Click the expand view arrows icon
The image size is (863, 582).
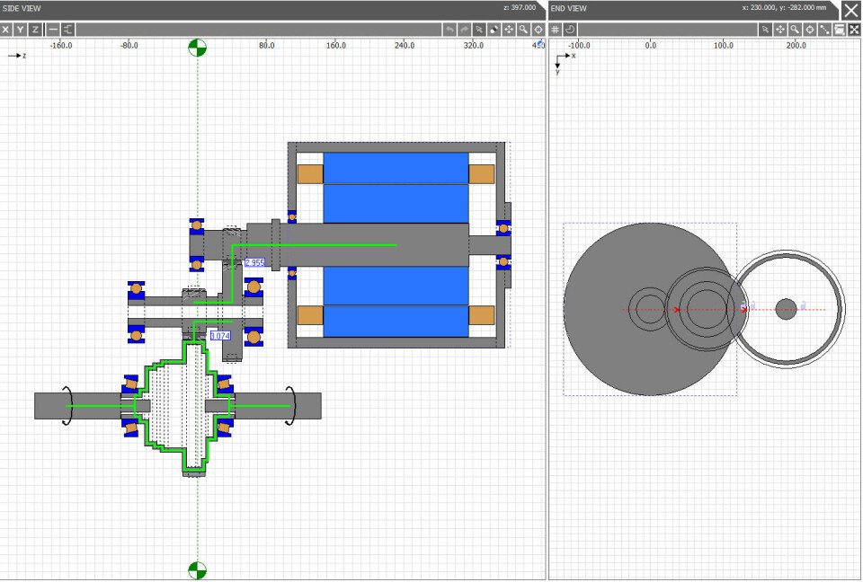[x=853, y=30]
